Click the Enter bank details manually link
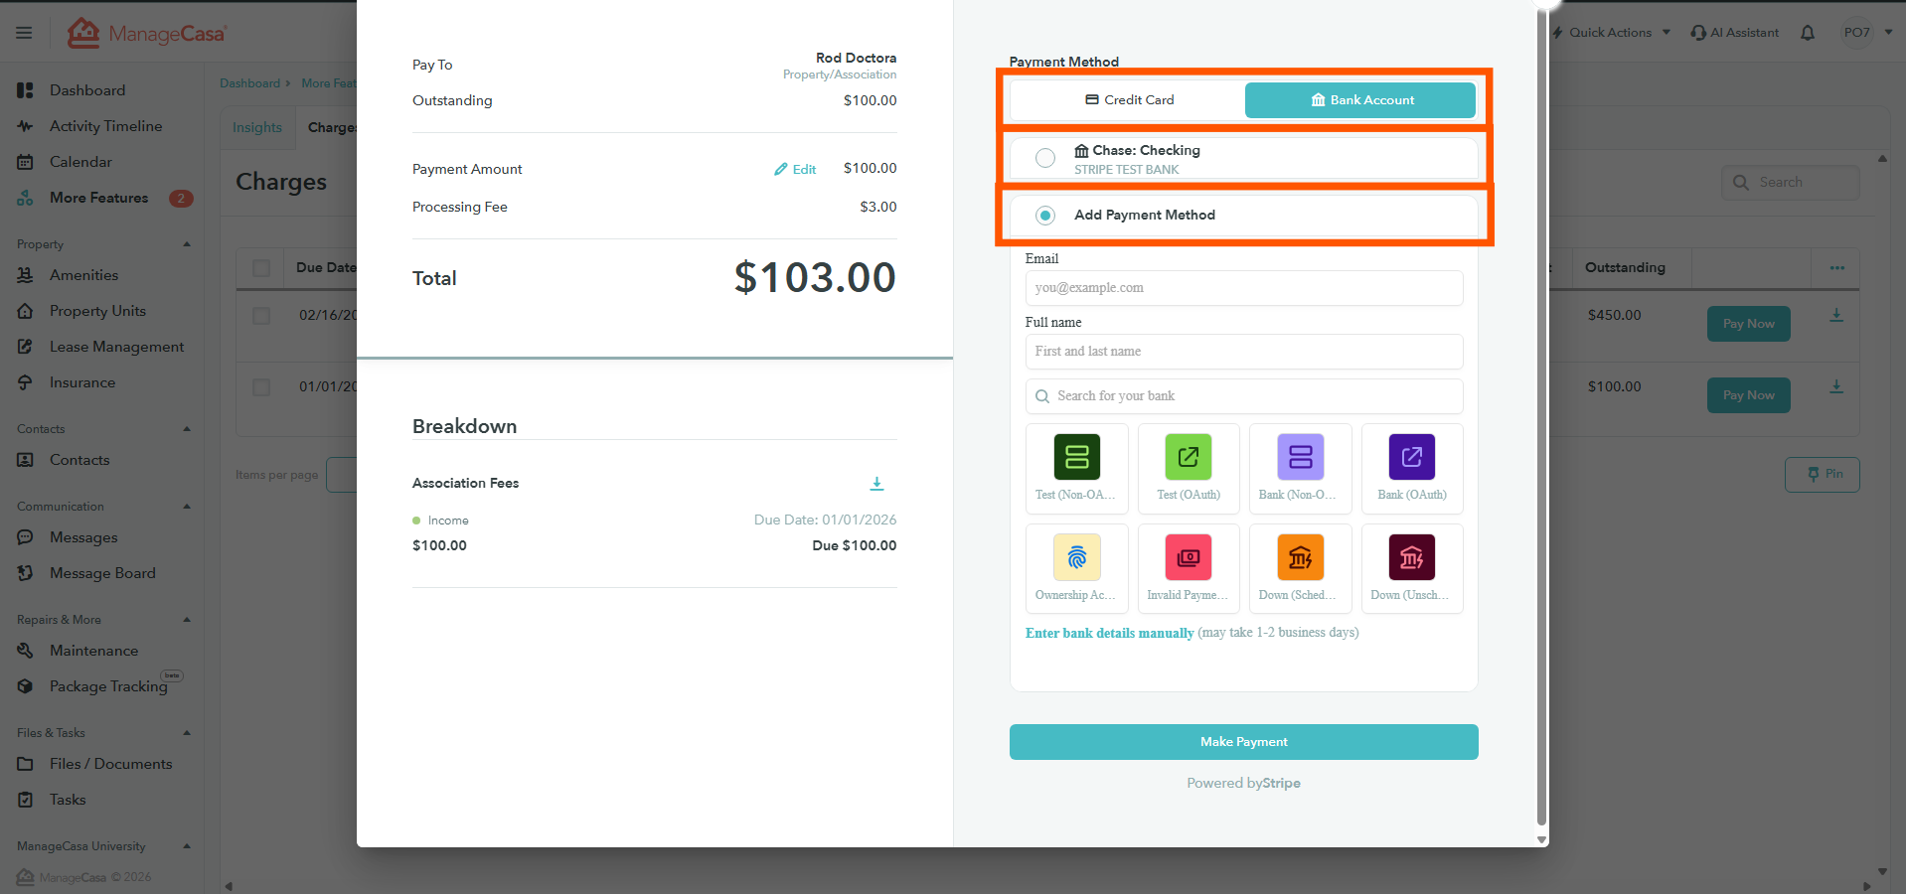 [x=1109, y=633]
